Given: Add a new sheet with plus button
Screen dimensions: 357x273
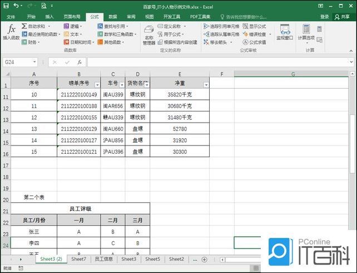Looking at the screenshot, I should tap(205, 260).
